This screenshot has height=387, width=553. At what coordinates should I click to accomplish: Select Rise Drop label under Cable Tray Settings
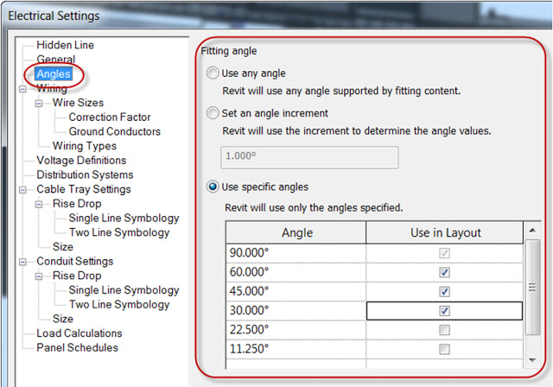tap(77, 204)
